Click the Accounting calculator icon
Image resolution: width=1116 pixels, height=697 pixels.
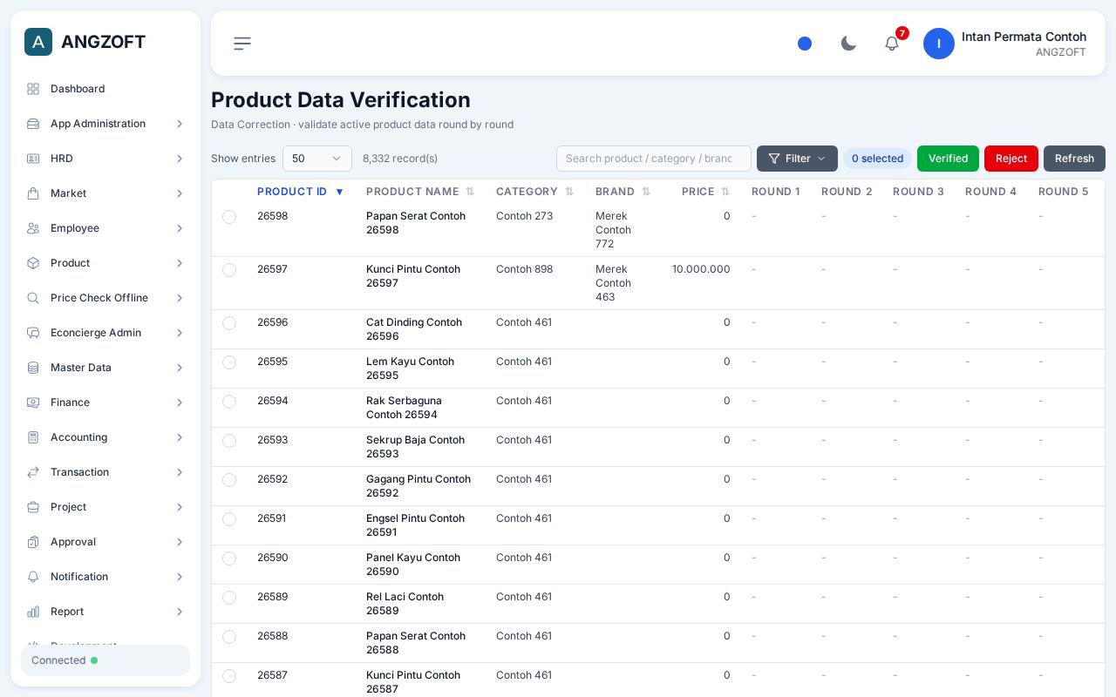pos(33,437)
